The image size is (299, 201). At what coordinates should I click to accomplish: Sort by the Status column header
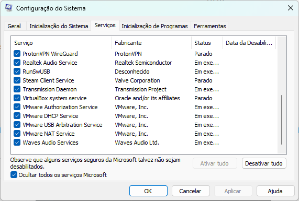tap(207, 43)
